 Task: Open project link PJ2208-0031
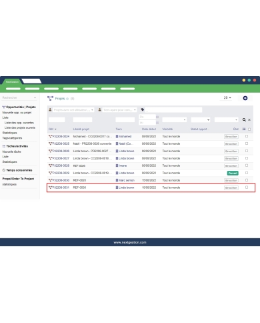tap(61, 188)
